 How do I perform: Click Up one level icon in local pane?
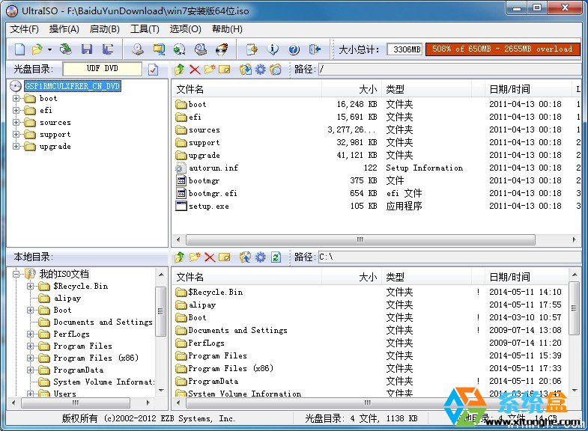180,257
